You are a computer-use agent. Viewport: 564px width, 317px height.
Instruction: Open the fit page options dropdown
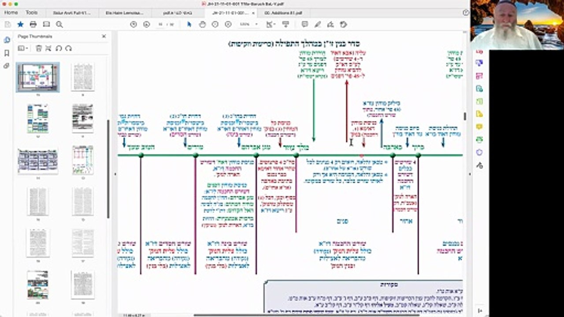[270, 24]
